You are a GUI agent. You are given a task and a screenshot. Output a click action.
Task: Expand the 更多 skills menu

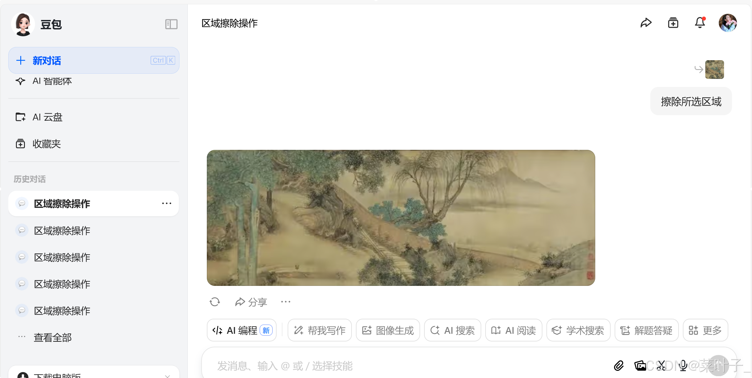(x=705, y=330)
